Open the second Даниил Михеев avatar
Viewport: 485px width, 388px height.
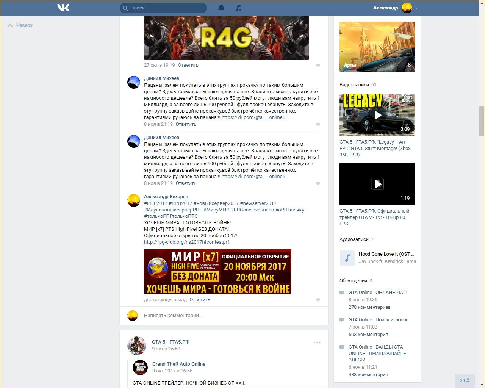[134, 141]
